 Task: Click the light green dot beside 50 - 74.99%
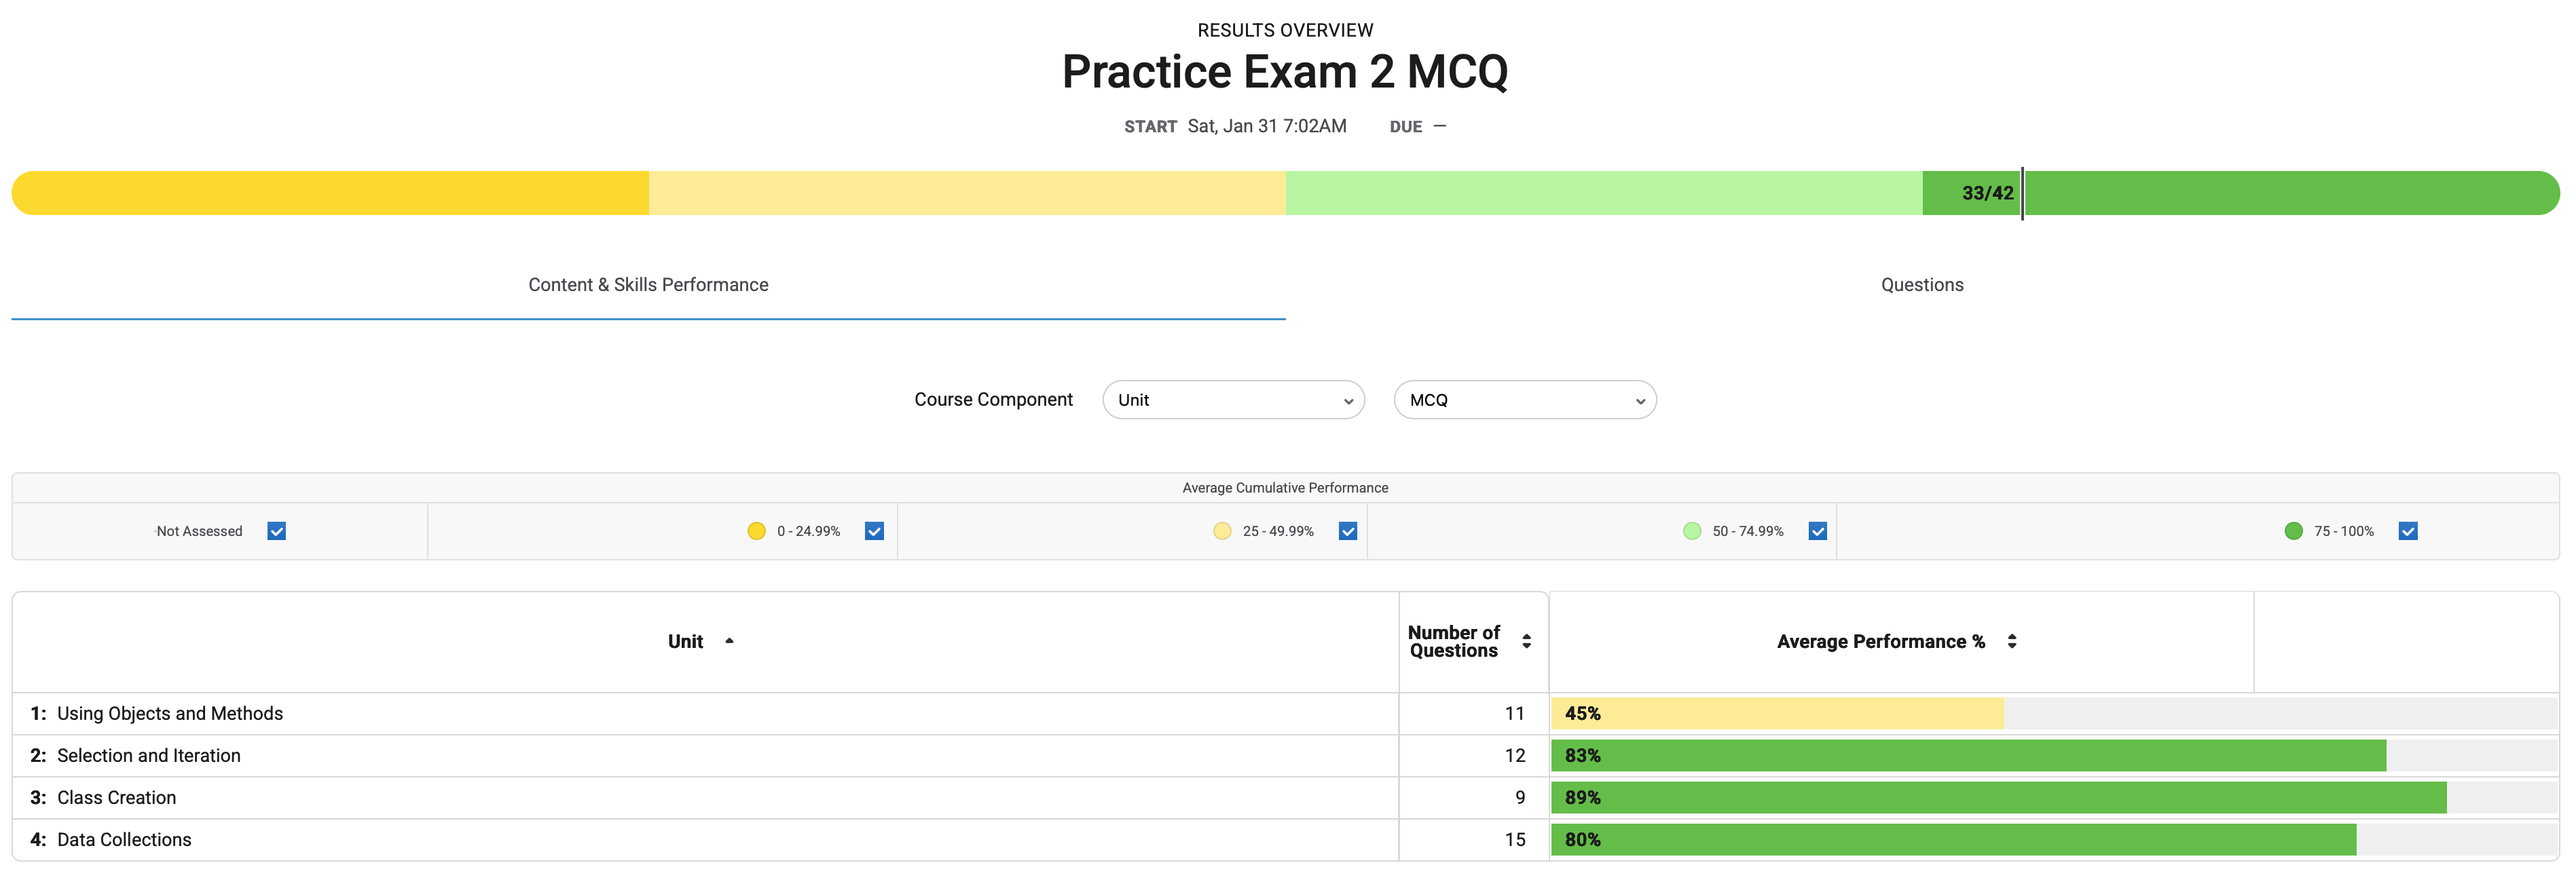(x=1692, y=531)
